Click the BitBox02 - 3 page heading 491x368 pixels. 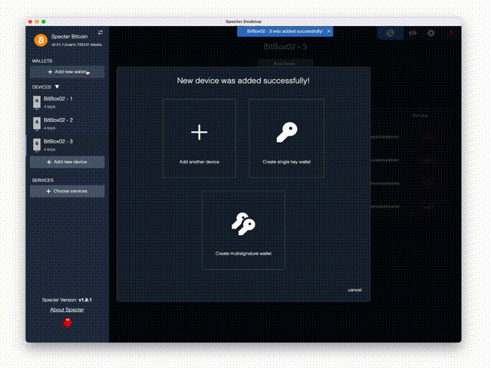tap(285, 47)
